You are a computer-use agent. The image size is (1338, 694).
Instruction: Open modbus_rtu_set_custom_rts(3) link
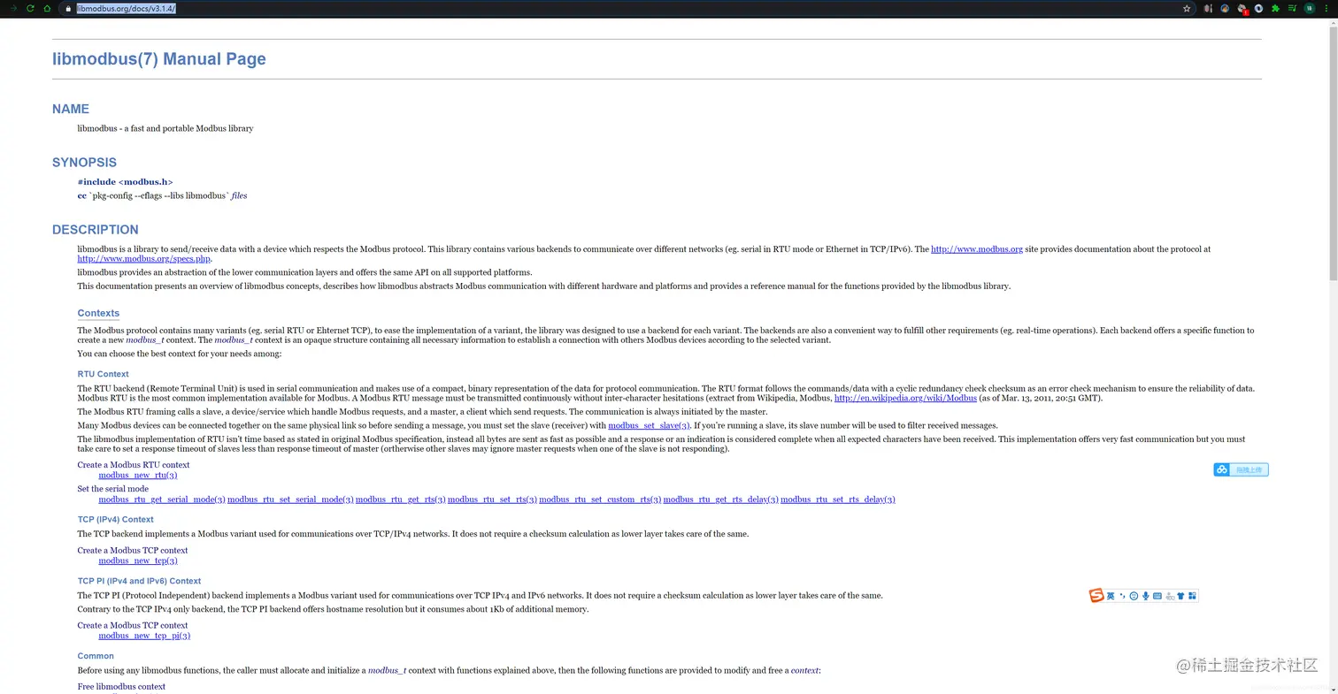coord(600,500)
